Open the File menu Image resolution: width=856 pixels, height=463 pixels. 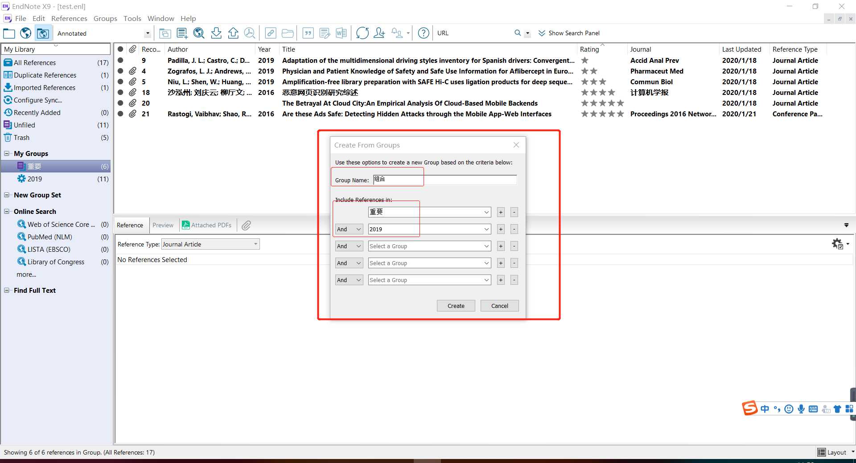[21, 18]
